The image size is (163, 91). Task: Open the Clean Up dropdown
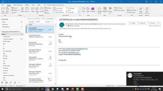click(16, 10)
